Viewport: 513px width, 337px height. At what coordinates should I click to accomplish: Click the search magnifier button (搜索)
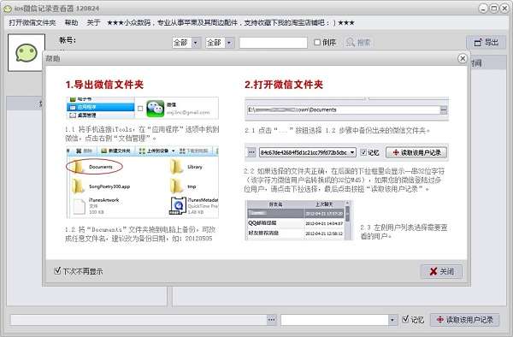pyautogui.click(x=358, y=43)
